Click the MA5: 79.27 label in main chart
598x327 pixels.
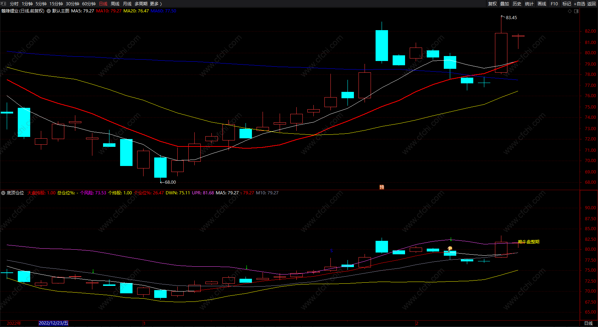[82, 11]
